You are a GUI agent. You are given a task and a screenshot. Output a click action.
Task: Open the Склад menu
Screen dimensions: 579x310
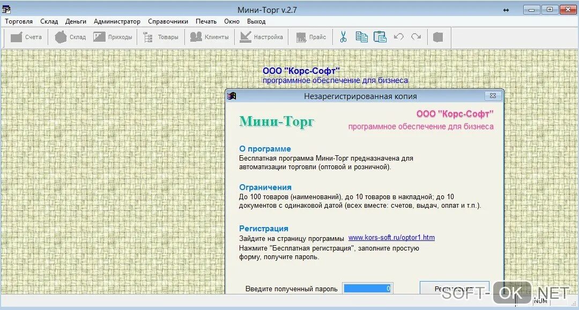click(x=49, y=21)
